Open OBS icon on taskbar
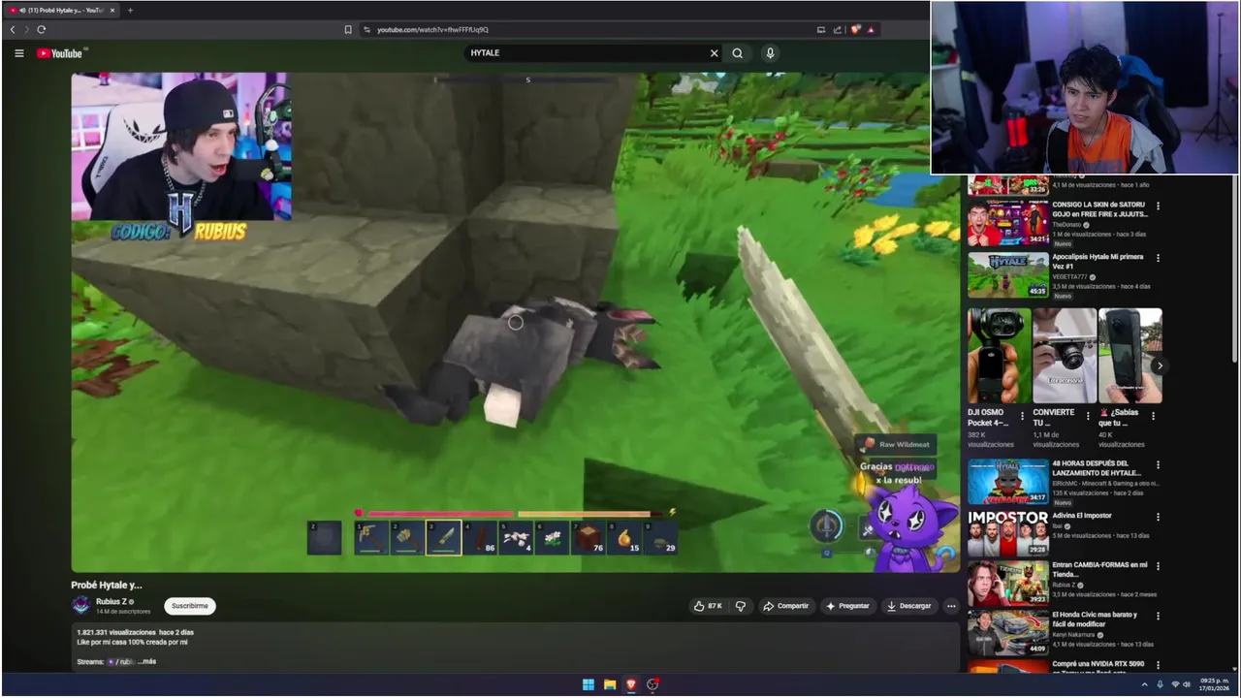The height and width of the screenshot is (698, 1241). click(652, 684)
